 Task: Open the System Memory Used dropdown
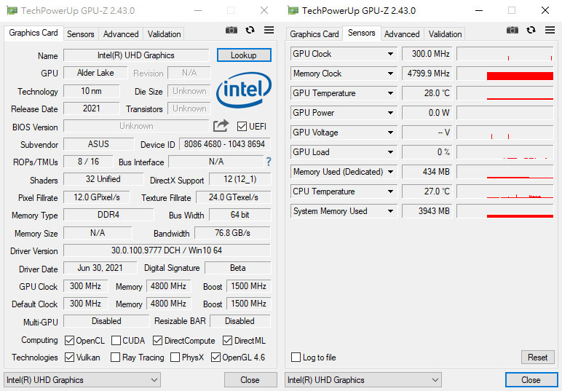coord(390,211)
